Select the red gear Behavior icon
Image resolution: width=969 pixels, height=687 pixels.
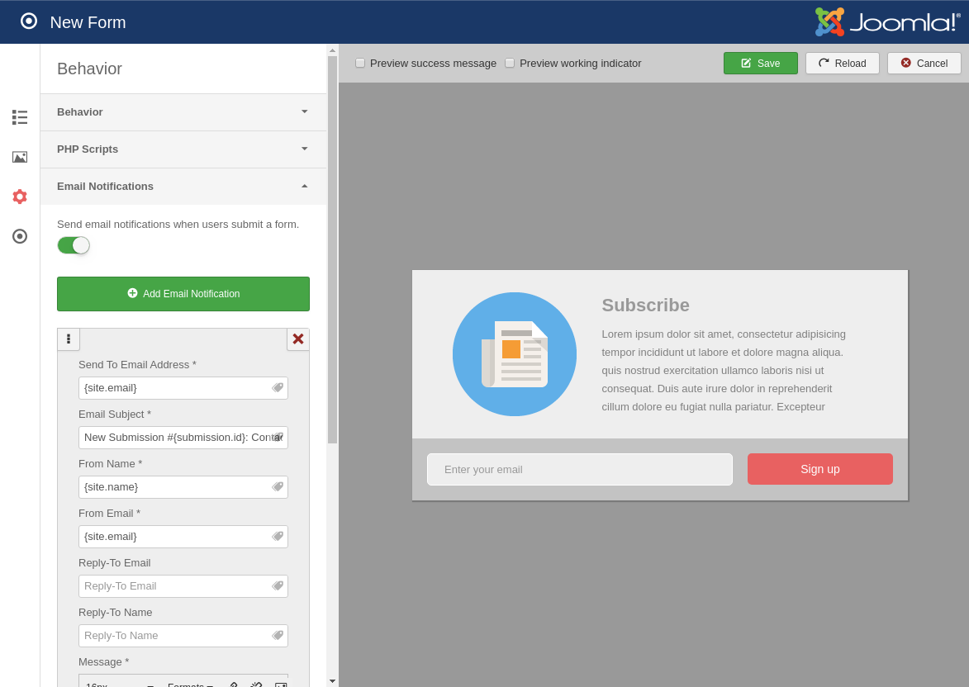(x=20, y=197)
